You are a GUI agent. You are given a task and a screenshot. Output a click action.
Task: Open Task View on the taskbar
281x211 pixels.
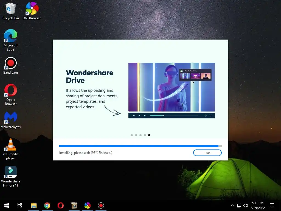[x=20, y=206]
